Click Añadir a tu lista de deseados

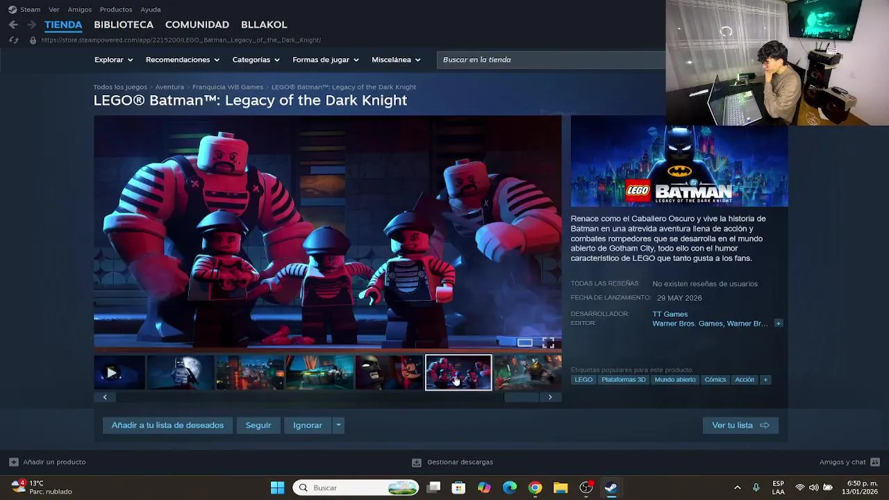click(167, 425)
